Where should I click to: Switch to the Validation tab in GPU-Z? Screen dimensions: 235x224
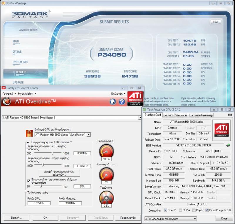coord(181,115)
